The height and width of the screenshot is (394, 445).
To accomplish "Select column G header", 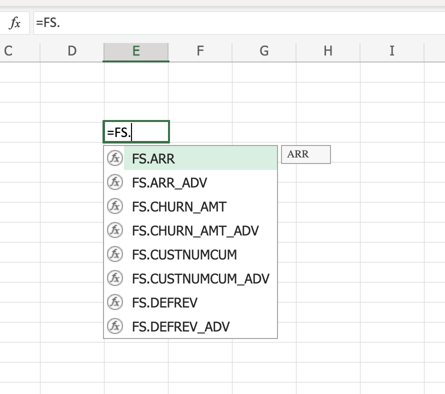I will click(264, 51).
